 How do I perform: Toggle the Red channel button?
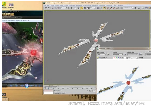pos(114,58)
